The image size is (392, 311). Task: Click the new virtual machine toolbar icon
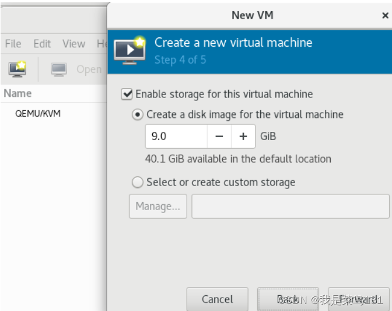[x=17, y=69]
